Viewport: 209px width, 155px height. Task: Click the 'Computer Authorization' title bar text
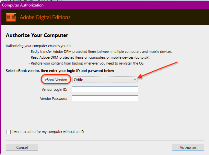pos(23,5)
